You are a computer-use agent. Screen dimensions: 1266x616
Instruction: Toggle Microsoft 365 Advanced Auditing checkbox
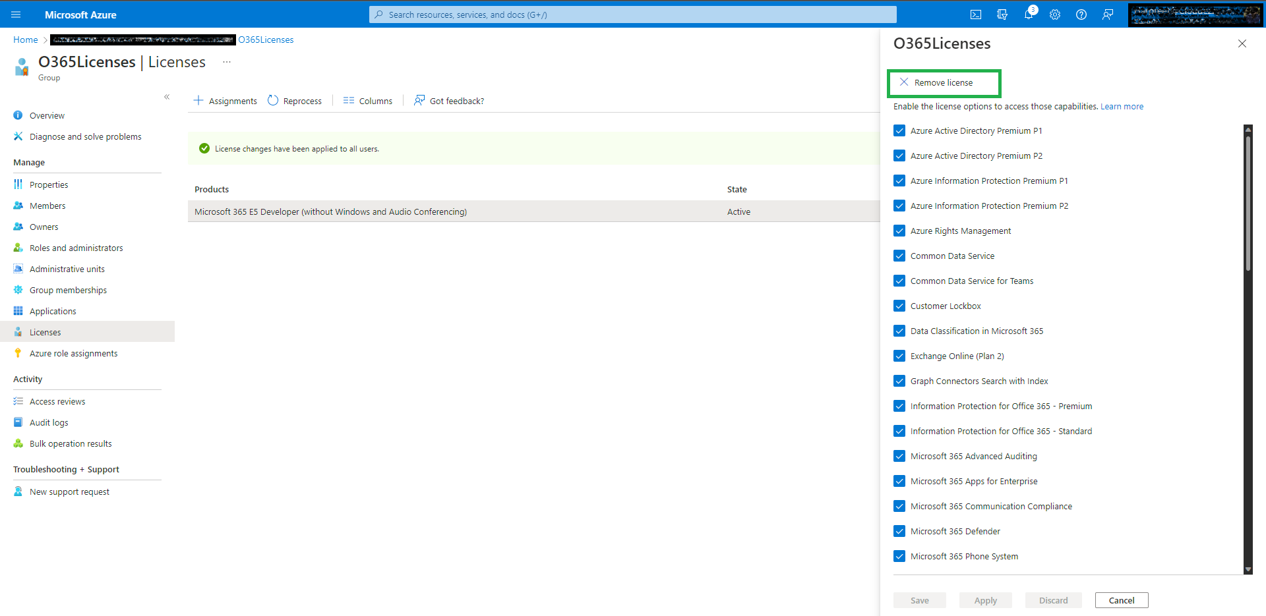[899, 456]
